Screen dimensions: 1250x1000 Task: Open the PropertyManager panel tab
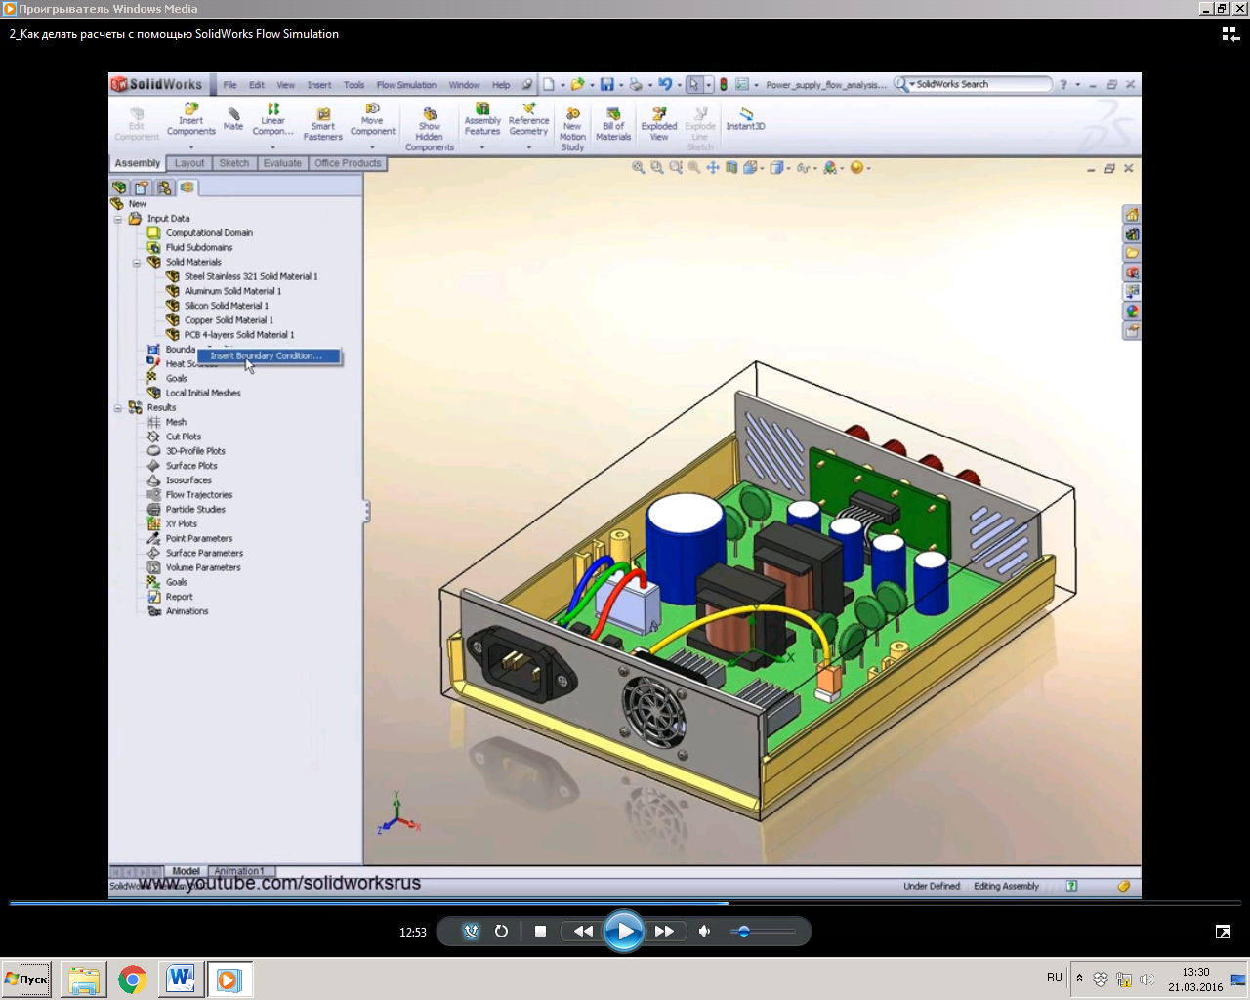click(x=143, y=187)
